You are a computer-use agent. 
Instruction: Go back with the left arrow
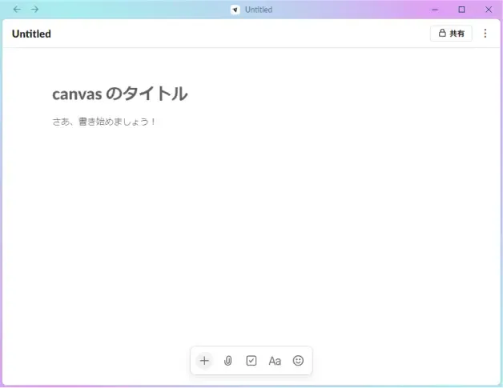pyautogui.click(x=17, y=10)
